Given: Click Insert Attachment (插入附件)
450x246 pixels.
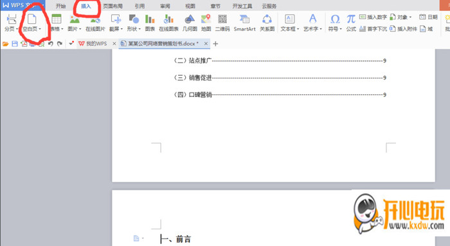Looking at the screenshot, I should pos(404,29).
